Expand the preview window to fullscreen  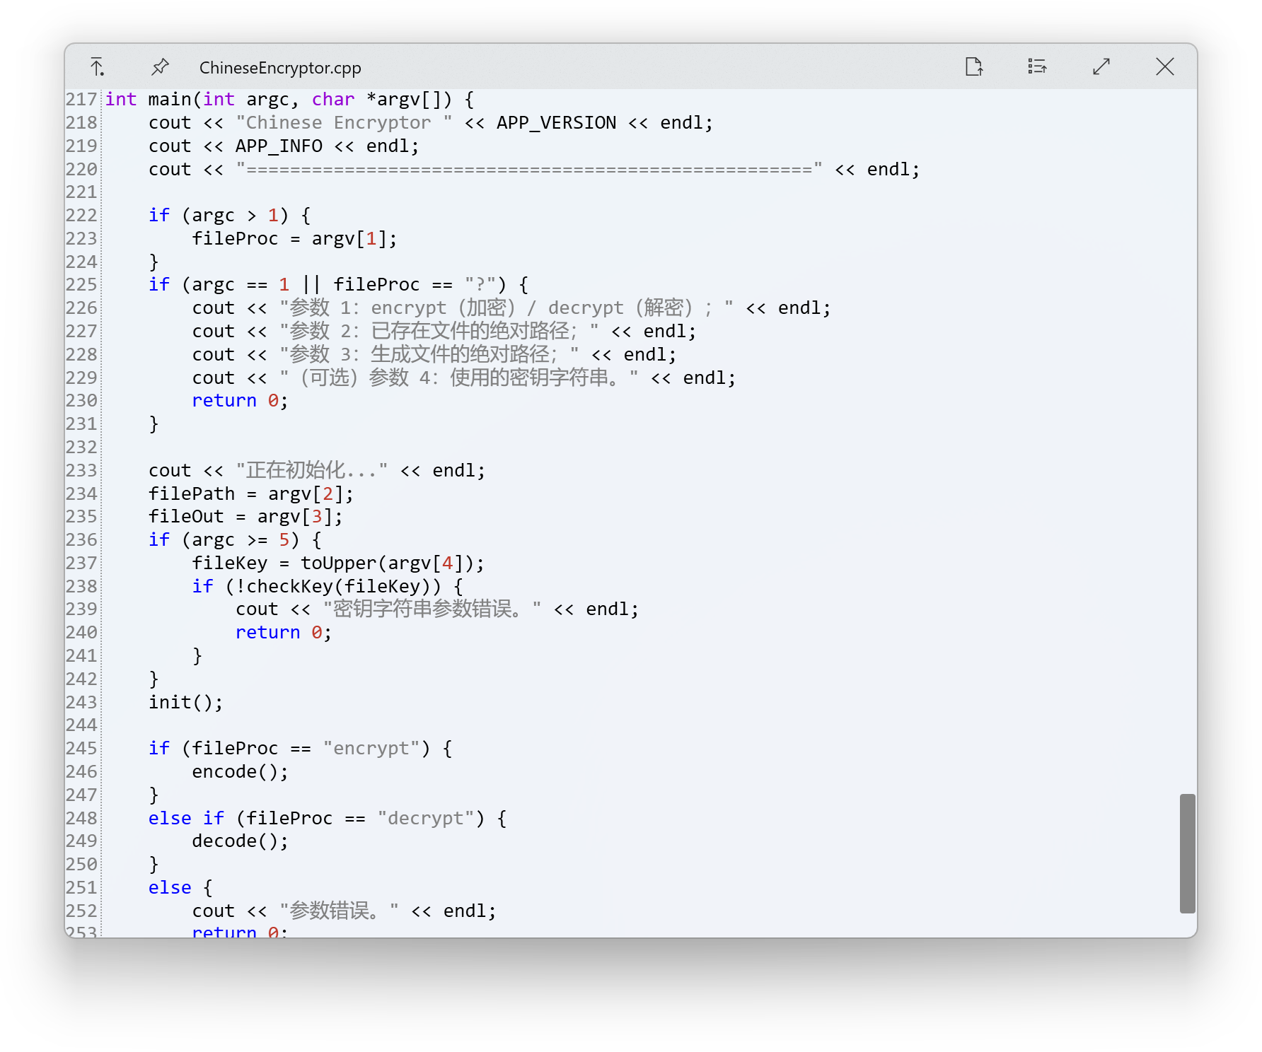(1101, 66)
